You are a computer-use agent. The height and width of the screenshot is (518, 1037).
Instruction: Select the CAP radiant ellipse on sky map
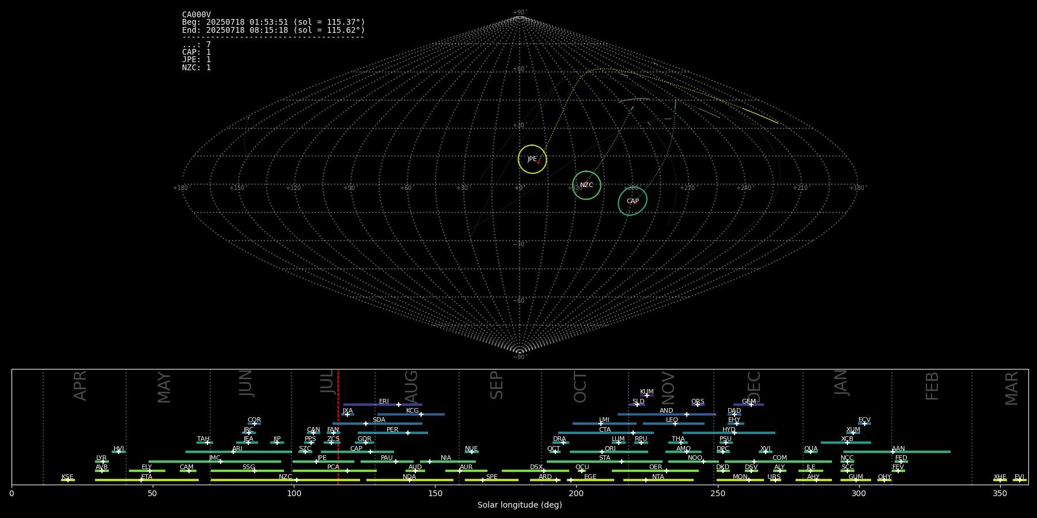point(633,201)
